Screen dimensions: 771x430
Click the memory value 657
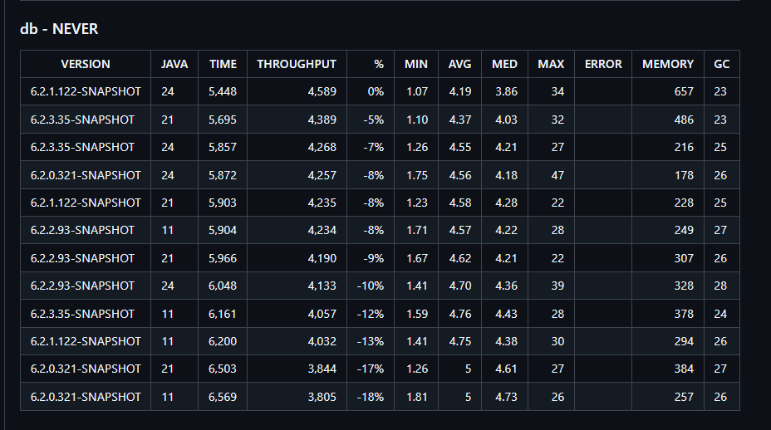coord(683,92)
